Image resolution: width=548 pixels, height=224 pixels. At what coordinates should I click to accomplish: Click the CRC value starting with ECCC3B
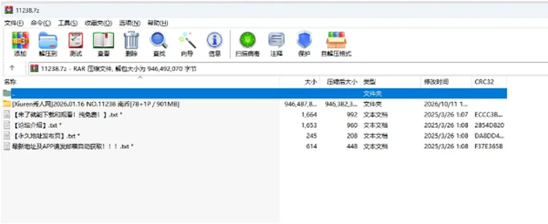pos(489,115)
